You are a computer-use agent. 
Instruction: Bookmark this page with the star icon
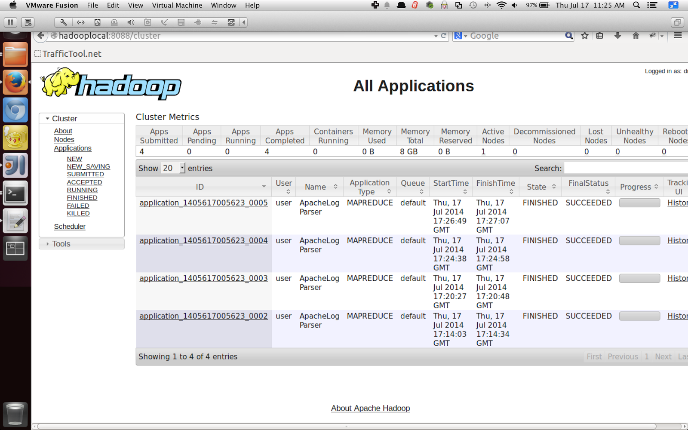584,36
